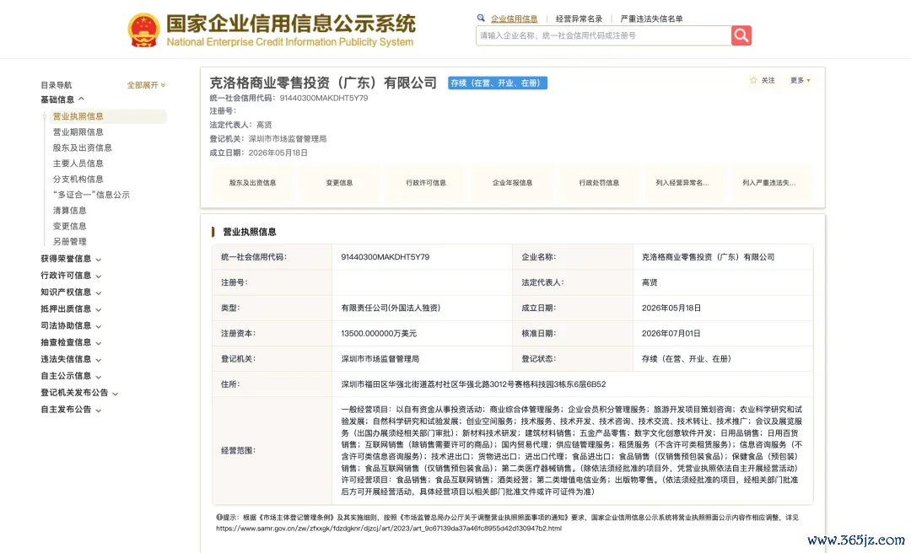Viewport: 911px width, 553px height.
Task: Focus the enterprise name search field
Action: pos(603,35)
